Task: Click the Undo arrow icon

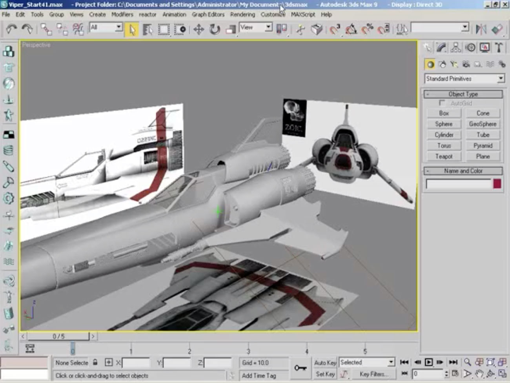Action: [11, 29]
